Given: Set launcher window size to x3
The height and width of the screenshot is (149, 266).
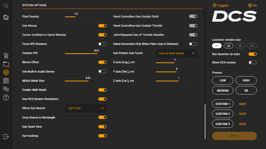Looking at the screenshot, I should tap(240, 46).
